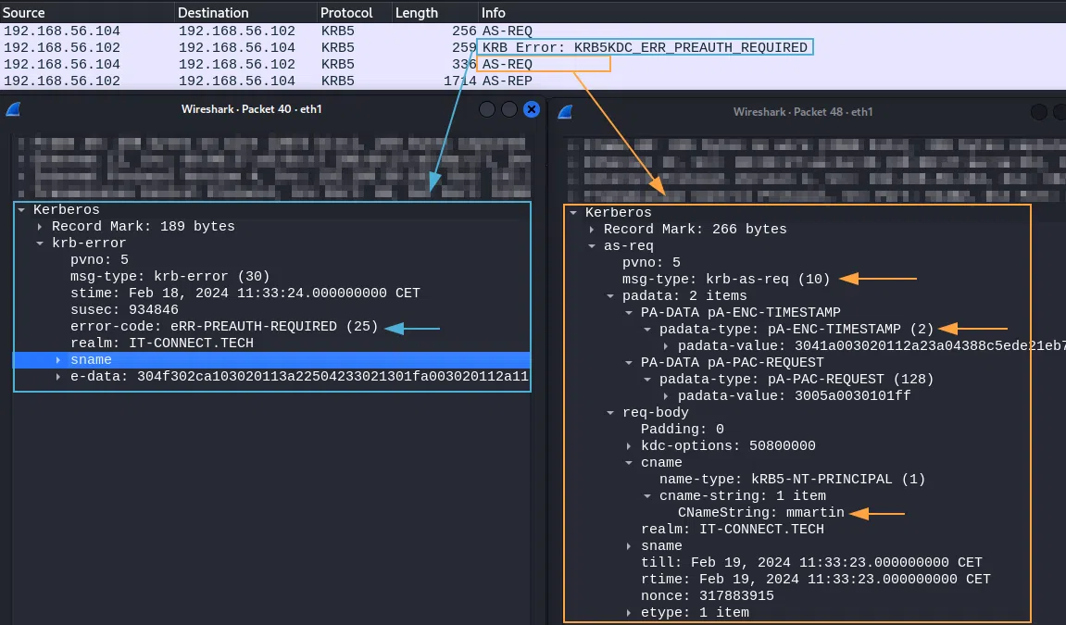Screen dimensions: 1066x625
Task: Collapse the req-body node
Action: click(x=610, y=412)
